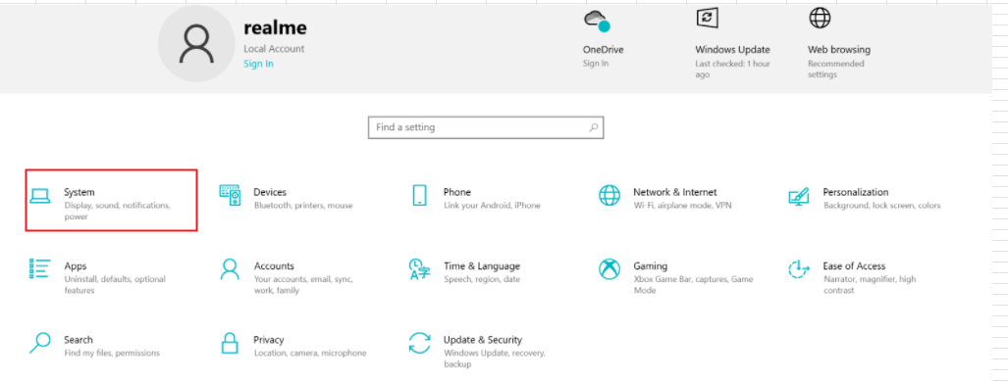The image size is (1008, 382).
Task: Open the Phone settings icon
Action: coord(419,195)
